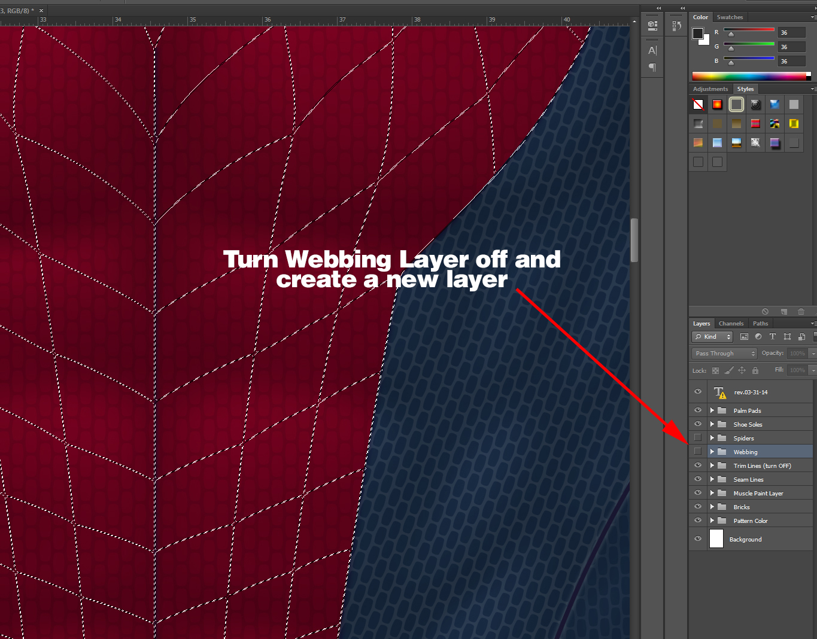This screenshot has height=639, width=817.
Task: Lock all padlock icon
Action: point(755,370)
